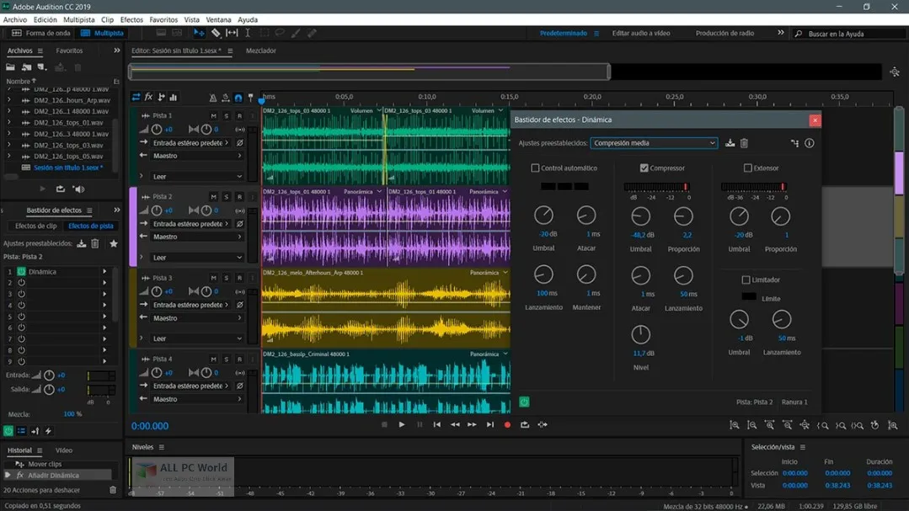
Task: Select the Razor tool
Action: [216, 34]
